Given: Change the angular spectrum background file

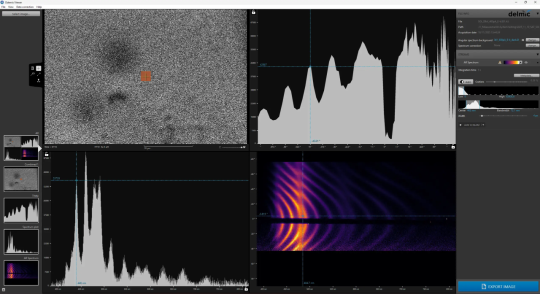Looking at the screenshot, I should tap(532, 40).
